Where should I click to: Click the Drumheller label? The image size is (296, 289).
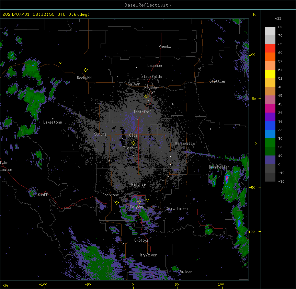tap(219, 167)
